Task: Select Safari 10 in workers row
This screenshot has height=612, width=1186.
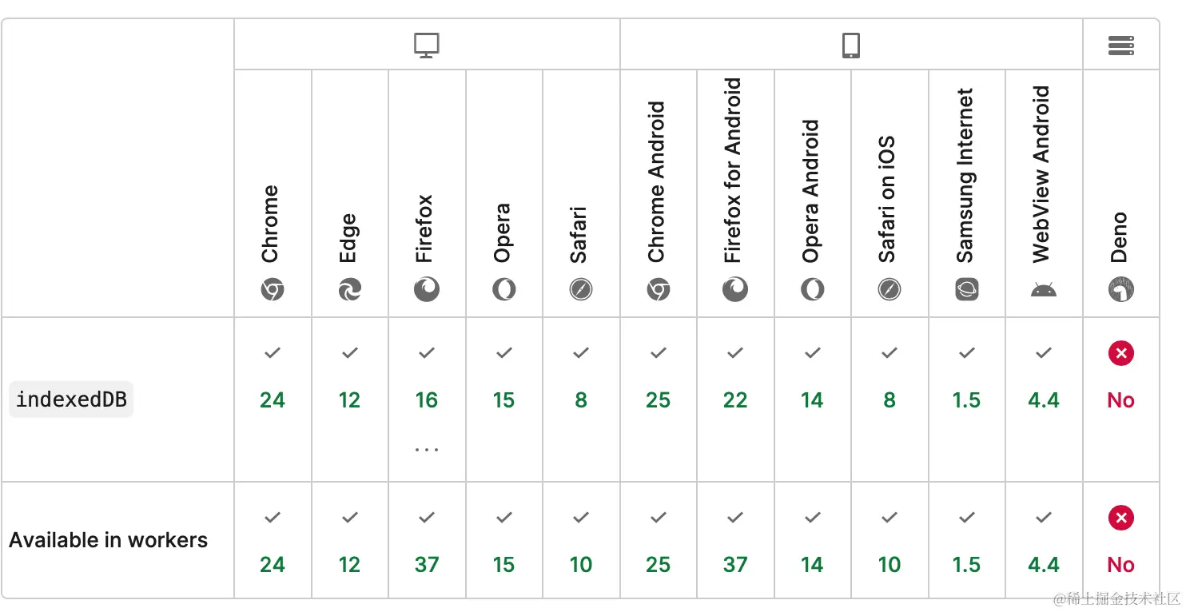Action: (x=581, y=565)
